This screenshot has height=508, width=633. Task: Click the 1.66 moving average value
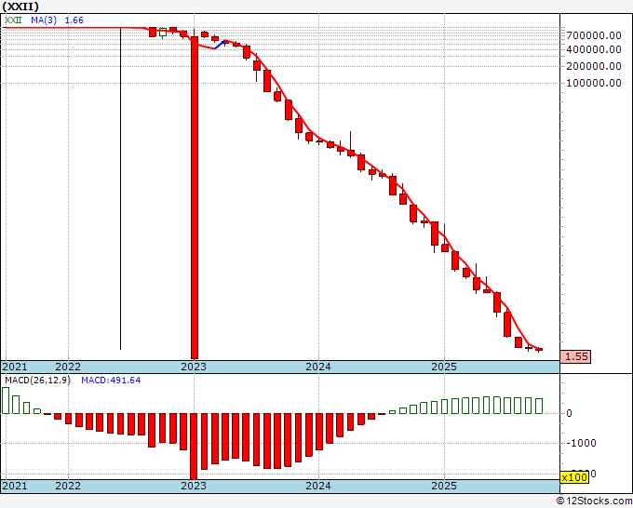click(74, 20)
